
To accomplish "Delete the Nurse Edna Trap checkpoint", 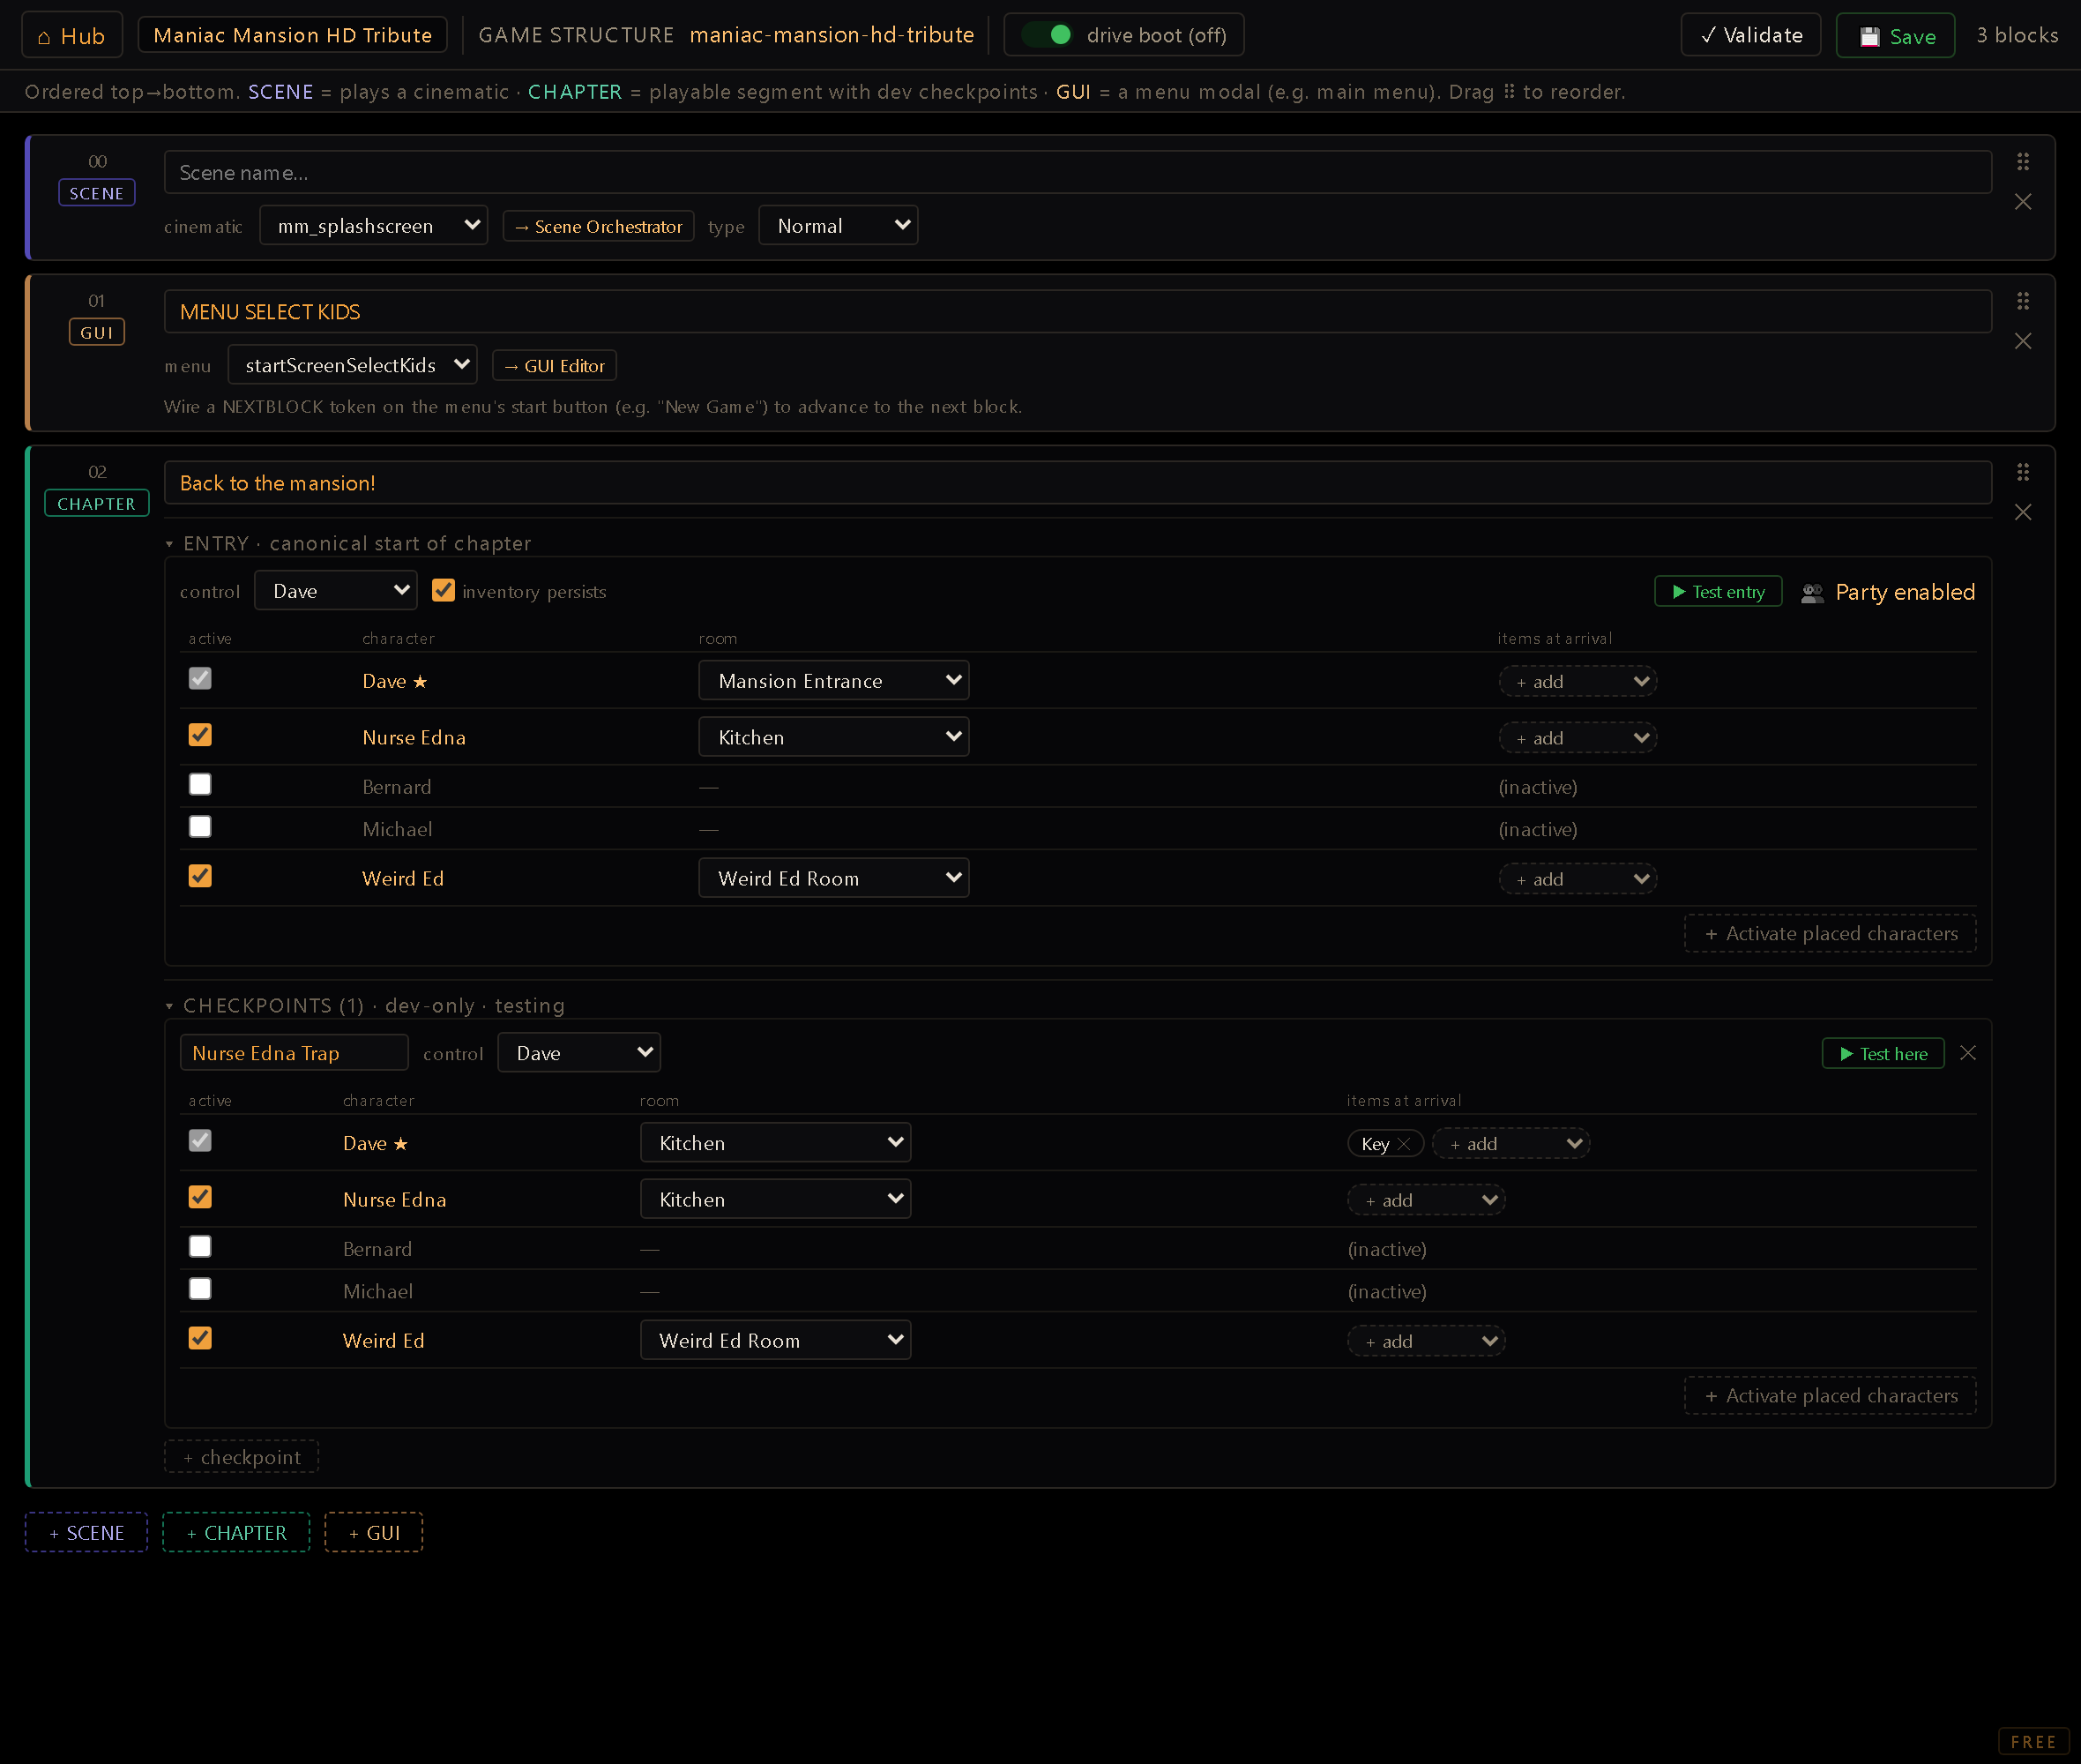I will pos(1967,1053).
